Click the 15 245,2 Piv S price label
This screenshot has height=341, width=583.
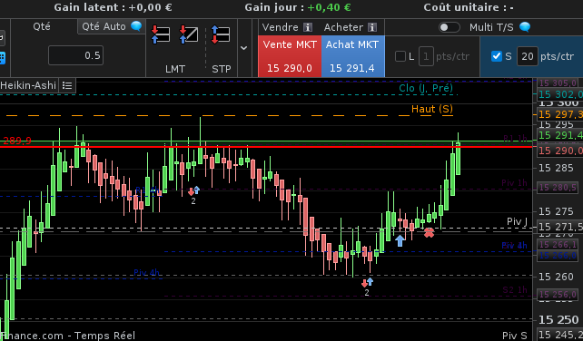tap(560, 335)
